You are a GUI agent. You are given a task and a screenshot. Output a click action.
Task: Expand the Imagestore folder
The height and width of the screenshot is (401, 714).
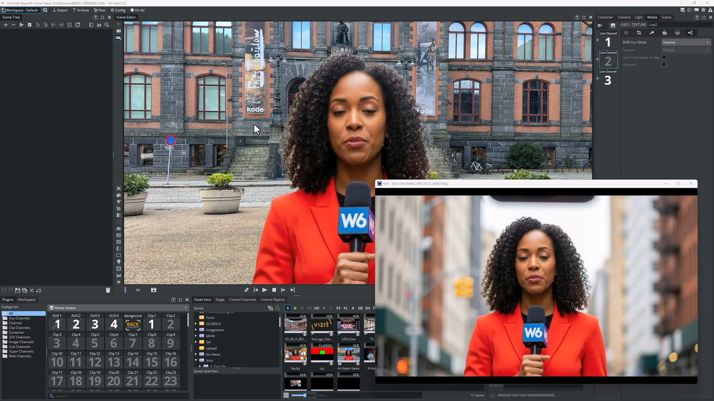coord(196,330)
